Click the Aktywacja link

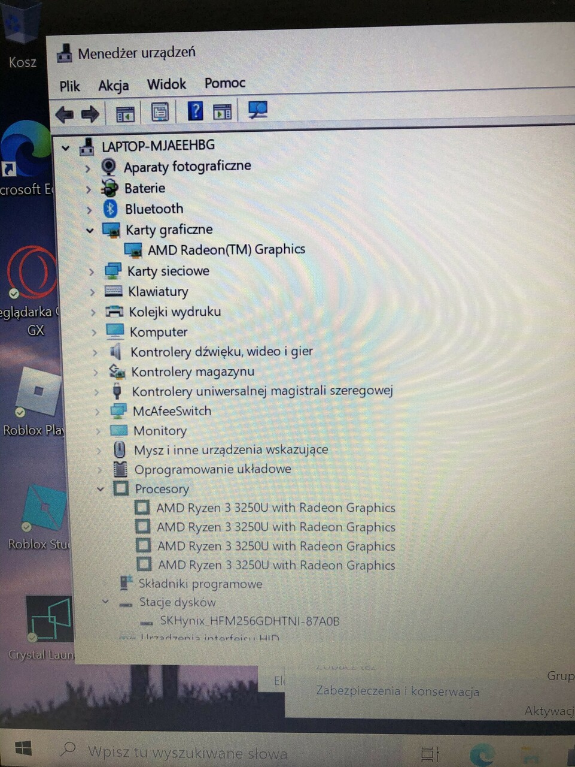(x=548, y=711)
